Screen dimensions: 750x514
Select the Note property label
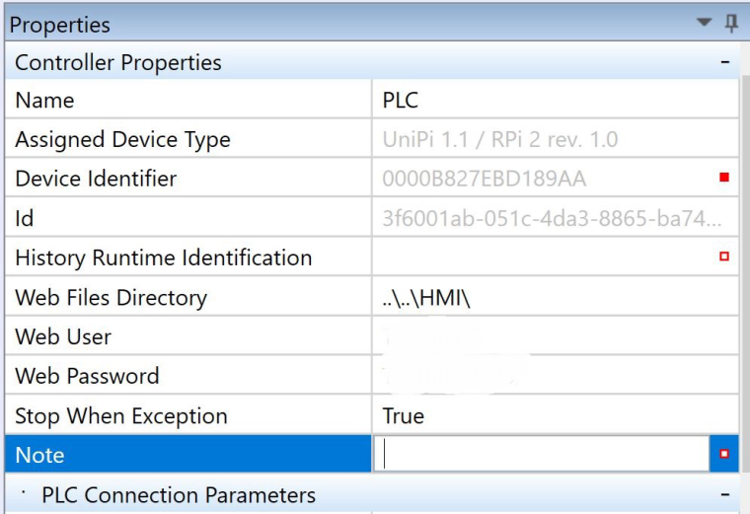point(39,455)
